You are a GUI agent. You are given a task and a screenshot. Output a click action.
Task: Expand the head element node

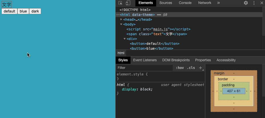point(121,20)
